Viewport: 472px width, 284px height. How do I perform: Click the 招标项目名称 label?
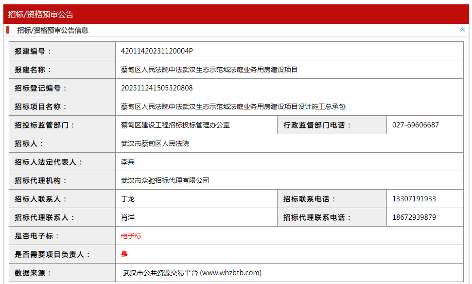(x=40, y=106)
